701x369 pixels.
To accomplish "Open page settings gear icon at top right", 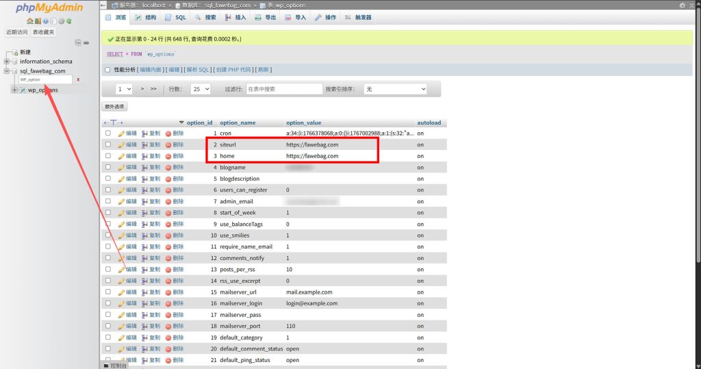I will (682, 5).
